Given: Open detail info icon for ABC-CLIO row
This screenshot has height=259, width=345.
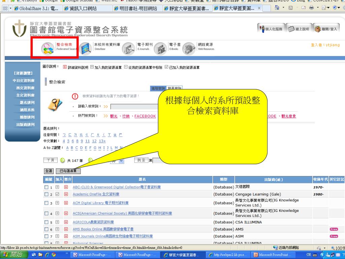Looking at the screenshot, I should click(x=66, y=187).
